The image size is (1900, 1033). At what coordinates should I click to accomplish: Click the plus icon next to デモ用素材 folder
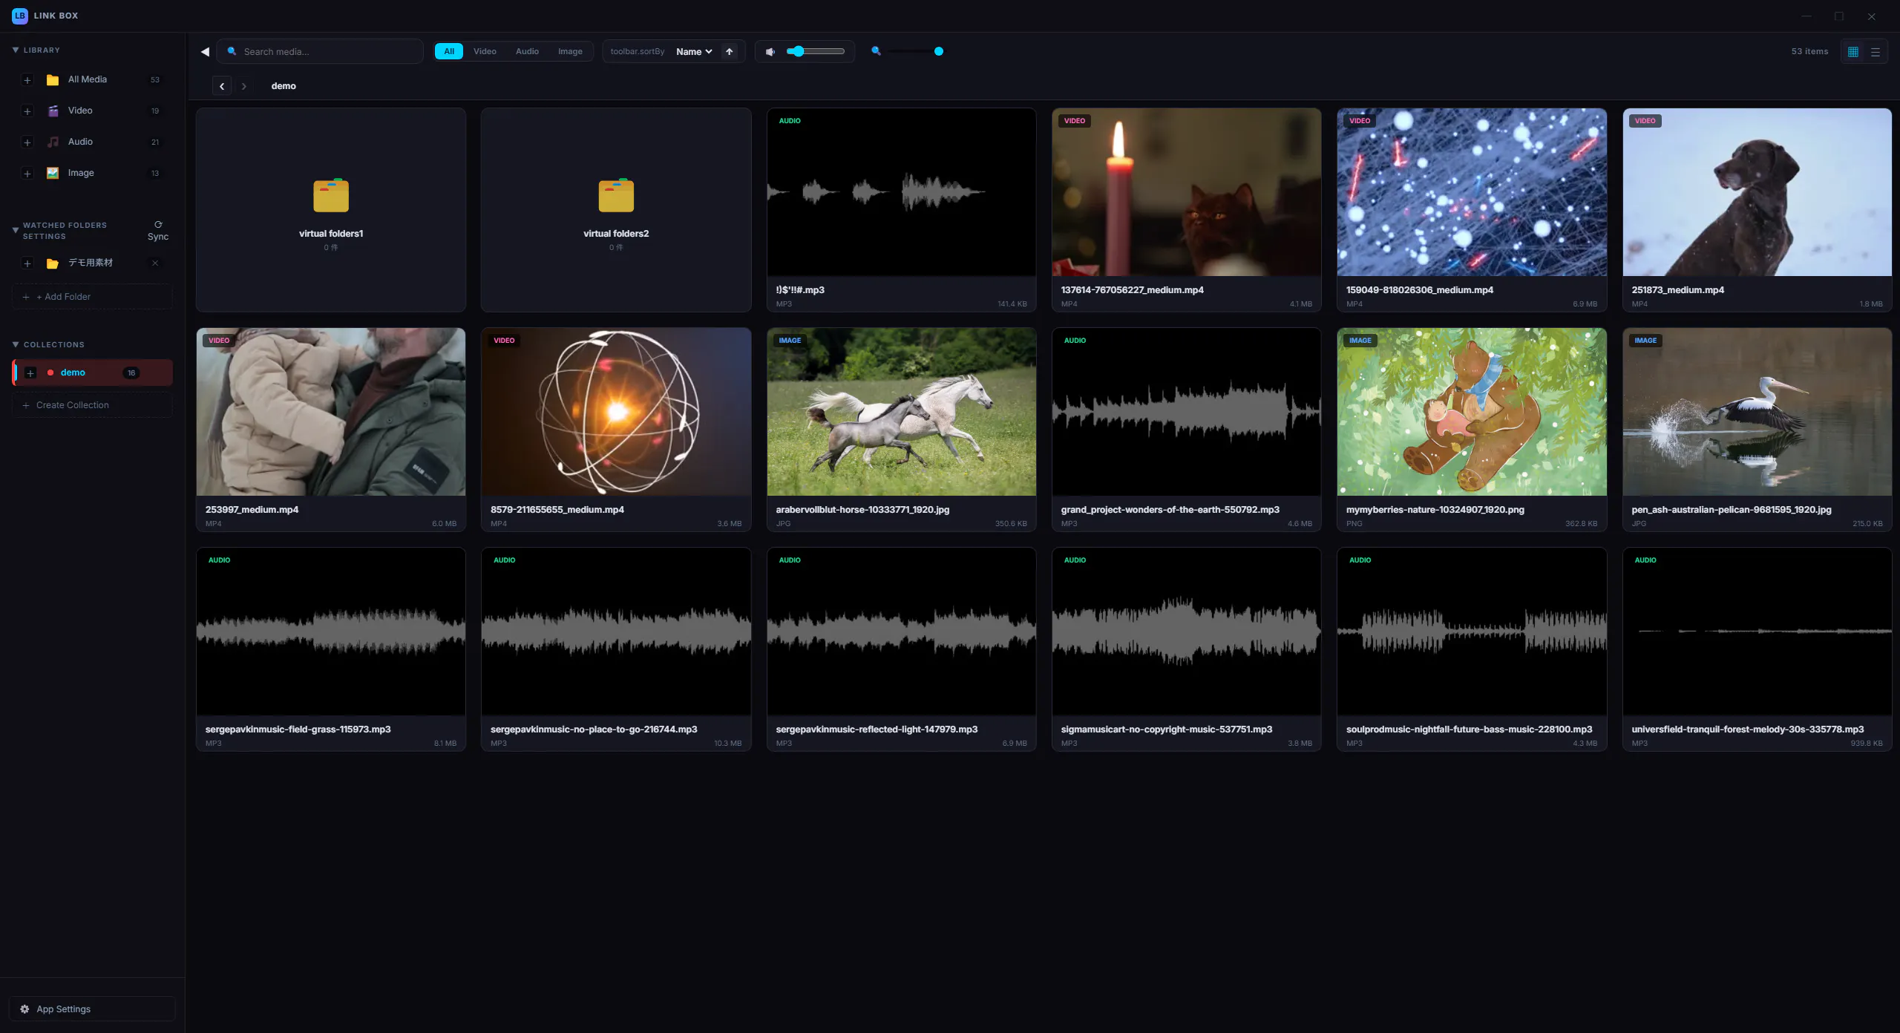click(x=27, y=263)
